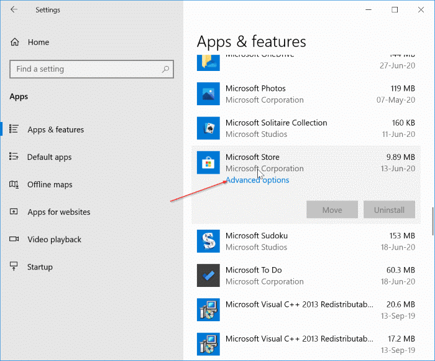Click the 17.2 MB Visual C++ icon
This screenshot has height=361, width=435.
point(208,344)
